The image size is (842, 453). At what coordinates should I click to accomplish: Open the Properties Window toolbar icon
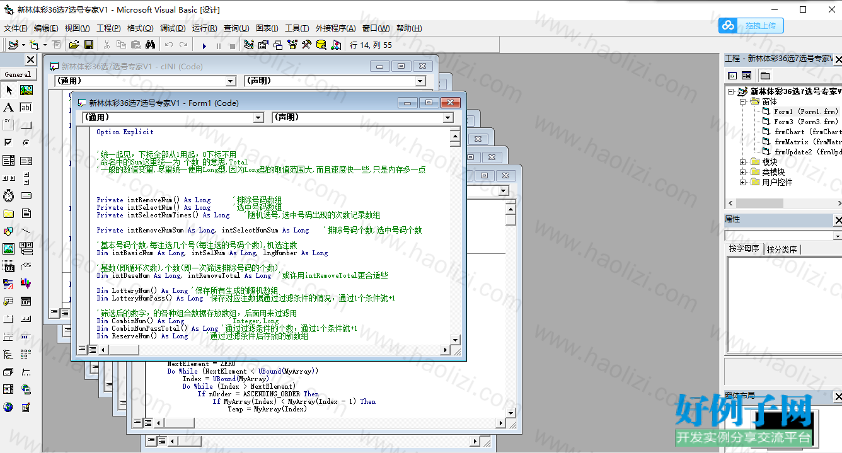263,45
